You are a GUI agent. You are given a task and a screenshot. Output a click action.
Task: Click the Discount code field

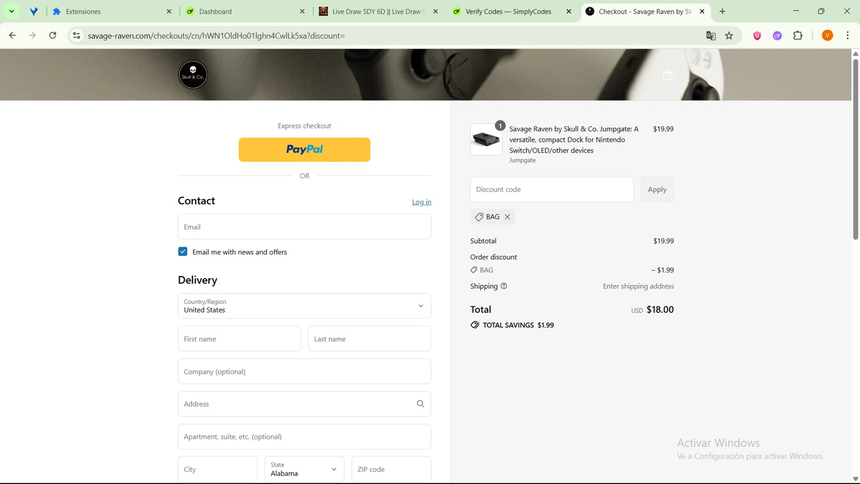click(x=552, y=189)
